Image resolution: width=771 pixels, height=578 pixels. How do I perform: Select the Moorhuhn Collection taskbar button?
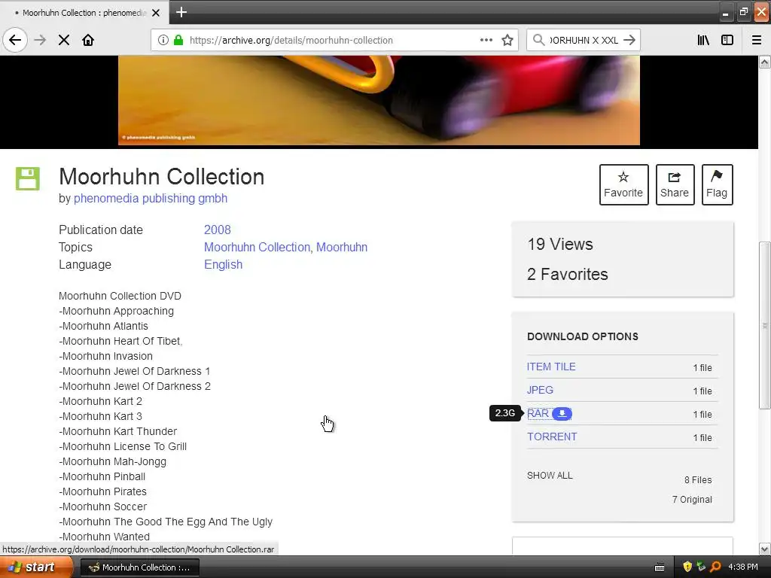139,567
